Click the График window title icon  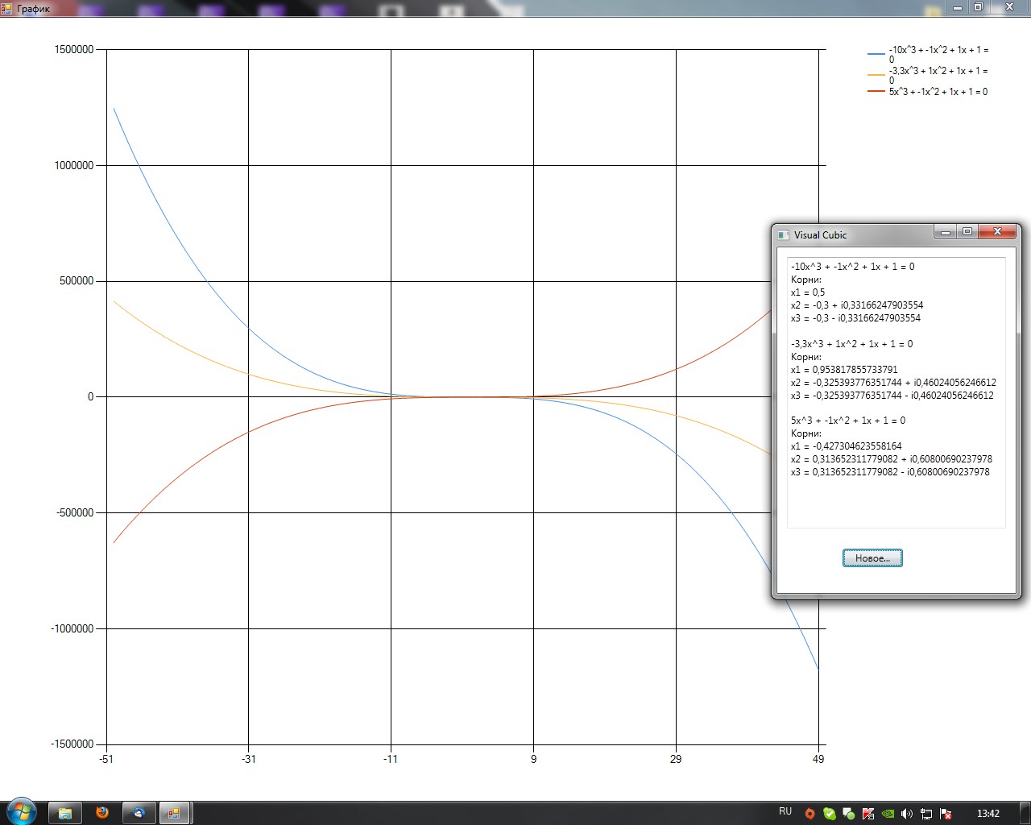6,8
